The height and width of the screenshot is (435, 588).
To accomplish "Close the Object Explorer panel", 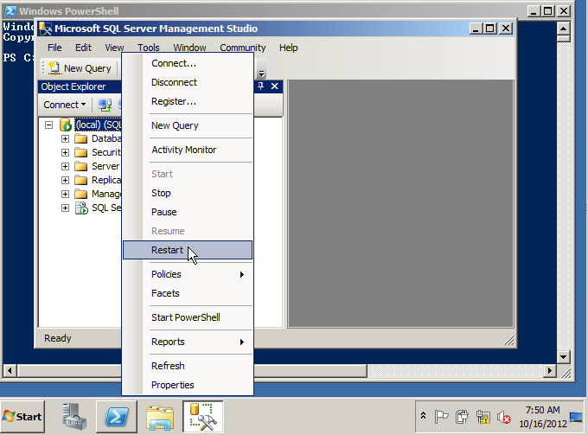I will point(274,86).
